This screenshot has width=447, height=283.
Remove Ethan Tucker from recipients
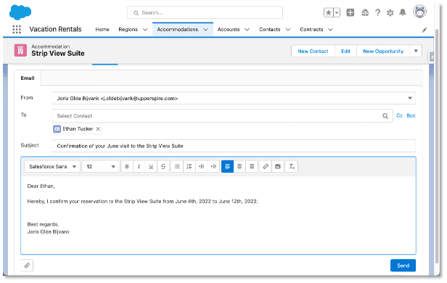pos(98,129)
